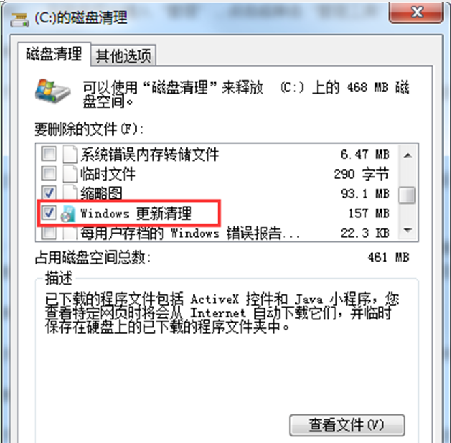Click the Windows 更新清理 disc icon
This screenshot has width=451, height=443.
coord(68,214)
